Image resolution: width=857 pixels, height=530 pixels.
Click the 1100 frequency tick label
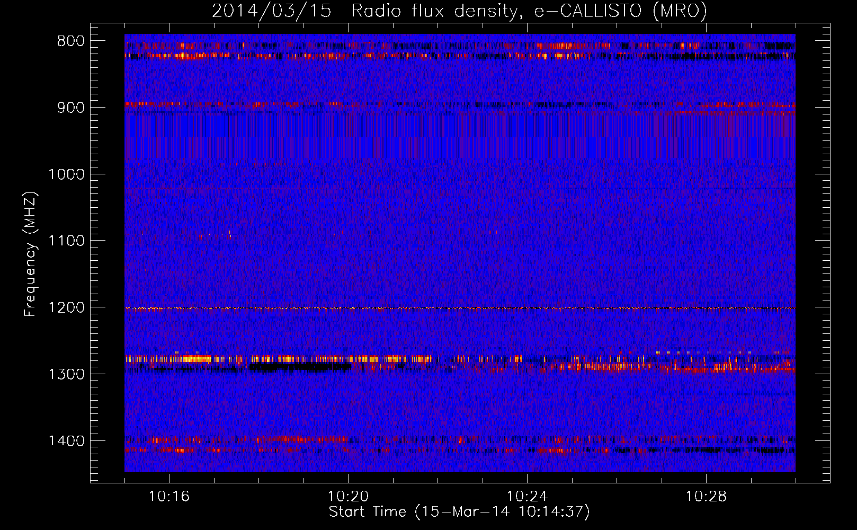(x=66, y=241)
